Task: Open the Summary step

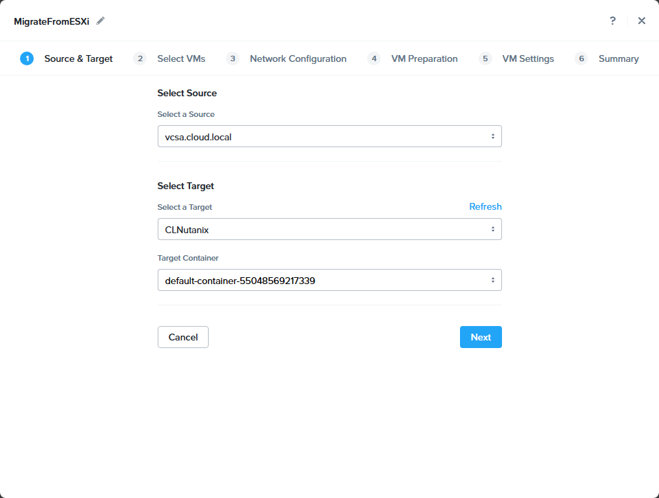Action: 618,58
